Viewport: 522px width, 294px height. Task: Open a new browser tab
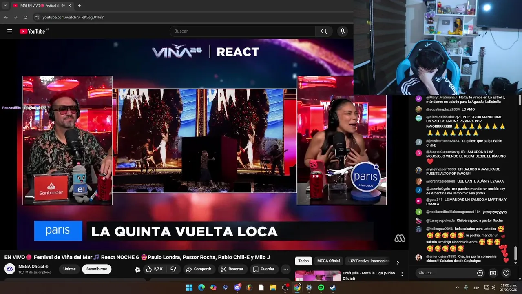(x=79, y=6)
